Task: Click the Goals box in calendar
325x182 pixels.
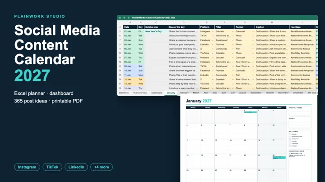Action: [300, 123]
